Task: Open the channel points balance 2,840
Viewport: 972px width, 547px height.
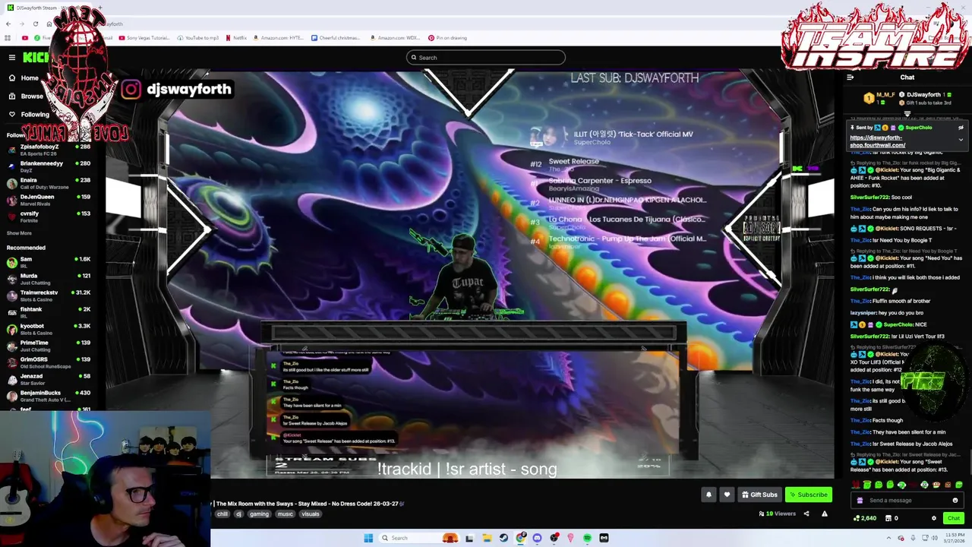Action: pyautogui.click(x=865, y=518)
